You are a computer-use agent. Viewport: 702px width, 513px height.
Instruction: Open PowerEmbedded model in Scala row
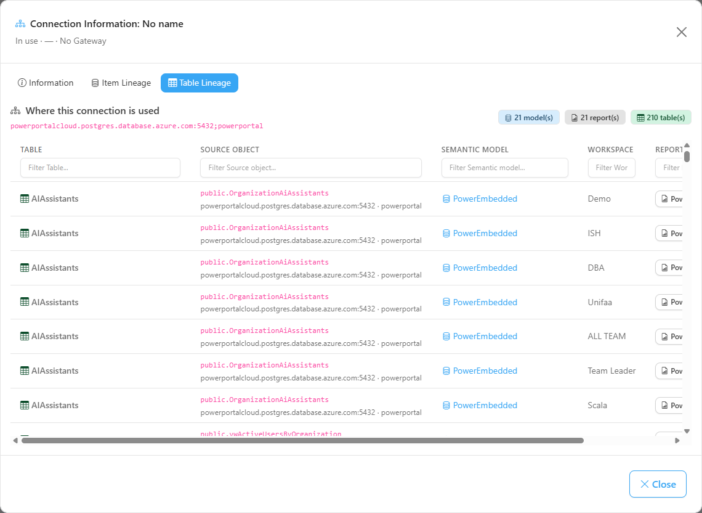[485, 405]
